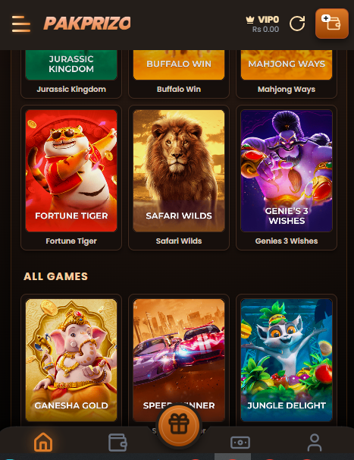Select the Buffalo Win game tile
This screenshot has width=354, height=460.
(179, 74)
